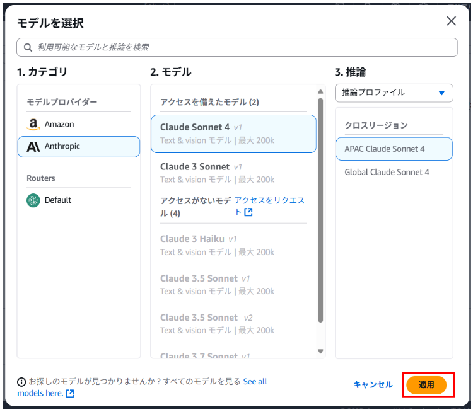Click the 適用 apply button

[426, 385]
